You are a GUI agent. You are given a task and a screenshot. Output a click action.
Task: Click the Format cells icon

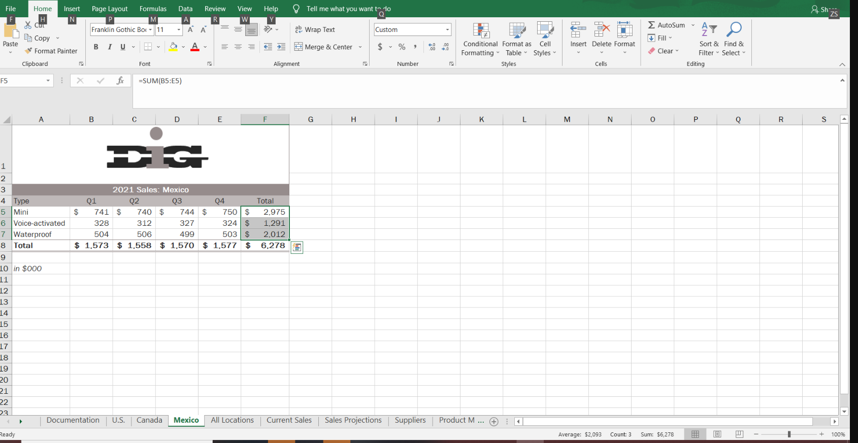point(624,30)
